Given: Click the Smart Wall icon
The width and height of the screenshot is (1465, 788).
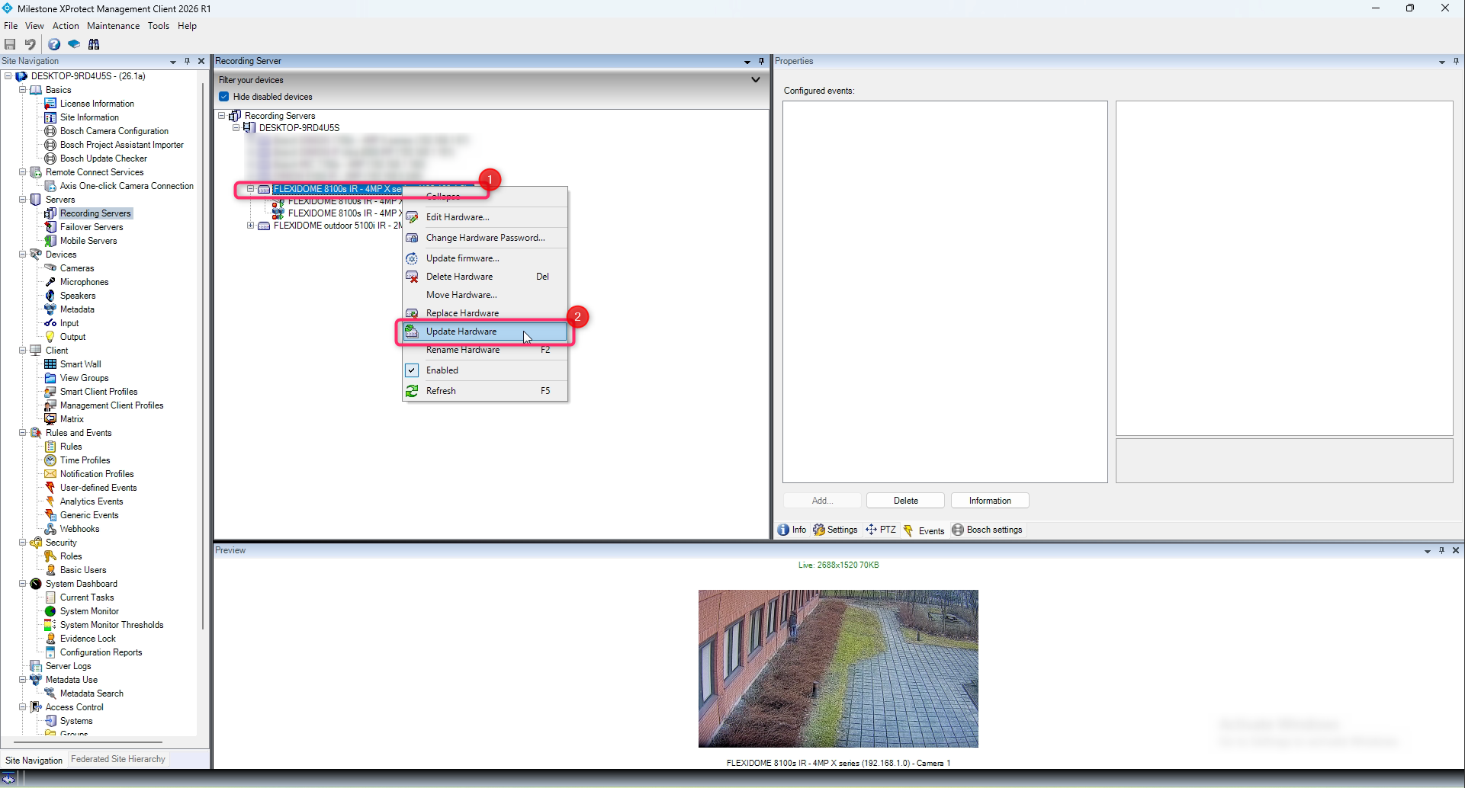Looking at the screenshot, I should point(50,364).
